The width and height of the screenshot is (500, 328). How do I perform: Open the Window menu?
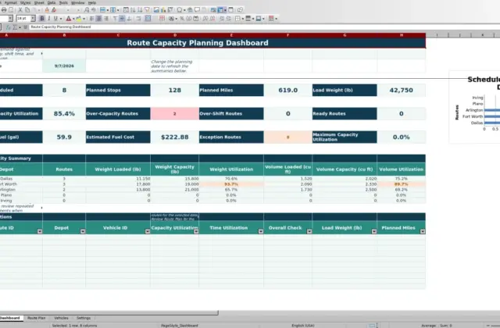(77, 2)
